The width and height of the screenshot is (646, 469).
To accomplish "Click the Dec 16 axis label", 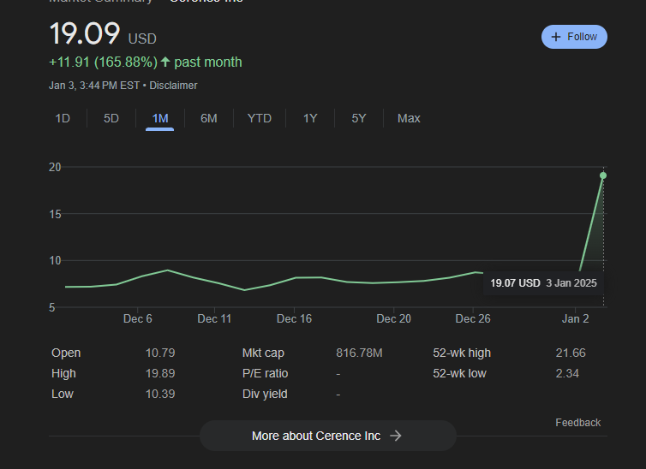I will [x=294, y=319].
